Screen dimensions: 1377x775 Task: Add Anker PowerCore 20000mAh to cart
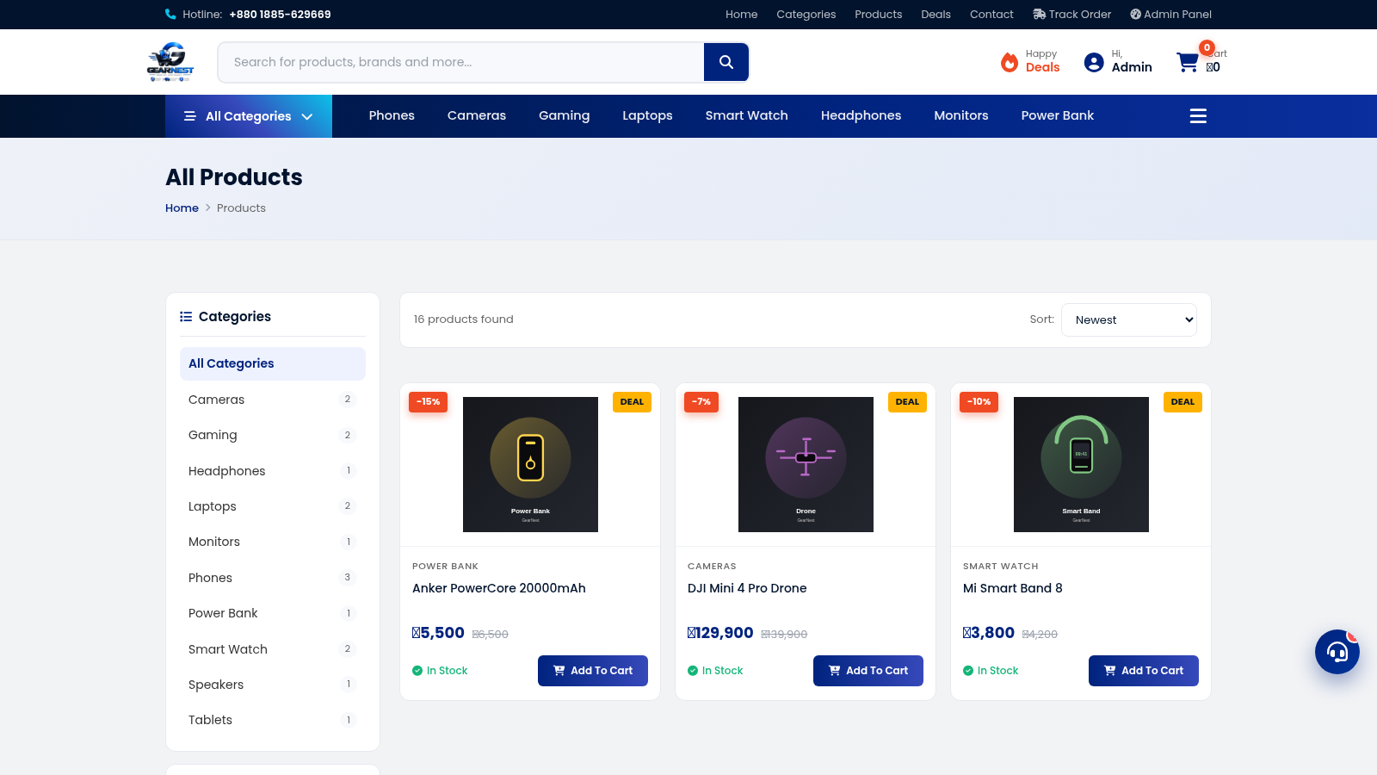point(593,671)
